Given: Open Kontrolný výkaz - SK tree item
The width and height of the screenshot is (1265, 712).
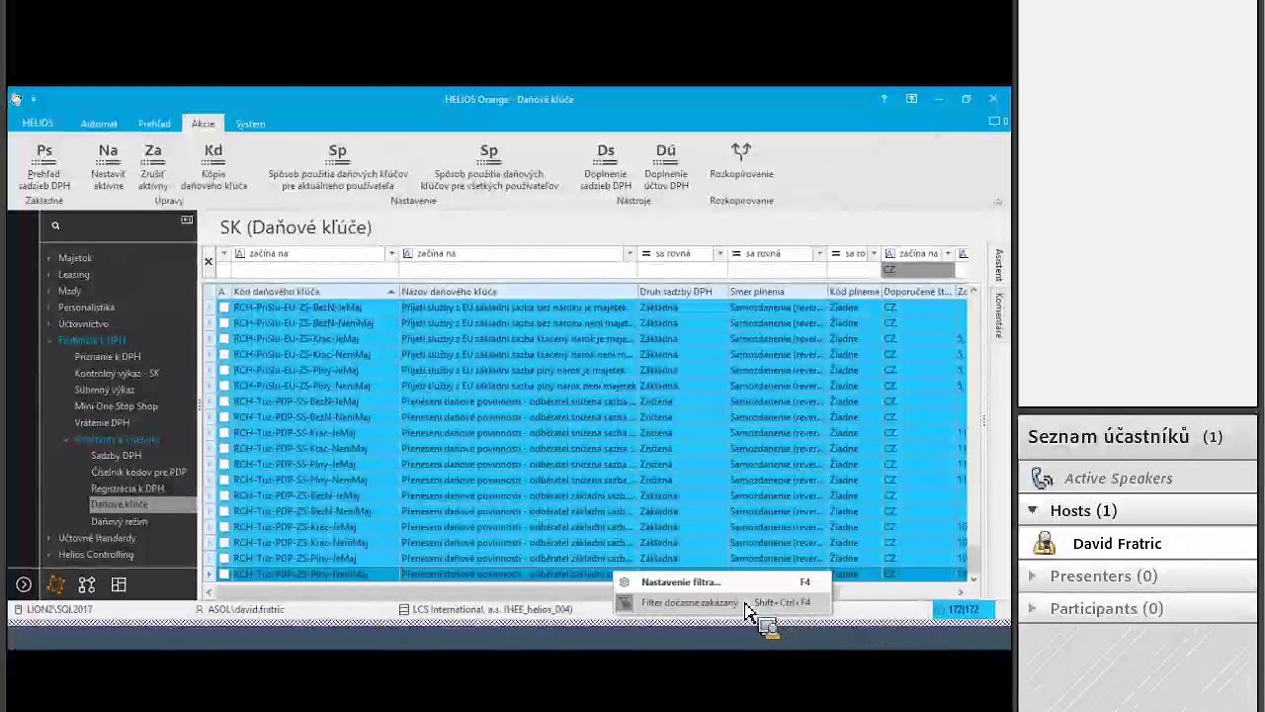Looking at the screenshot, I should pos(117,374).
